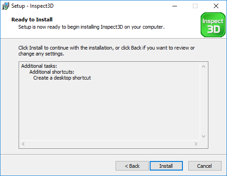
Task: Select the 'Additional shortcuts:' line
Action: tap(52, 72)
